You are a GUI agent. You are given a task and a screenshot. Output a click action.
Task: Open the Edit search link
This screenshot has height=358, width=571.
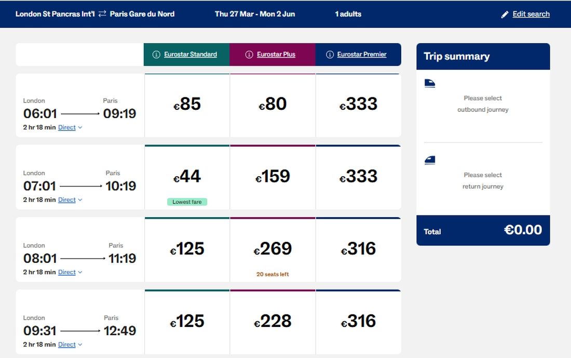(x=531, y=15)
